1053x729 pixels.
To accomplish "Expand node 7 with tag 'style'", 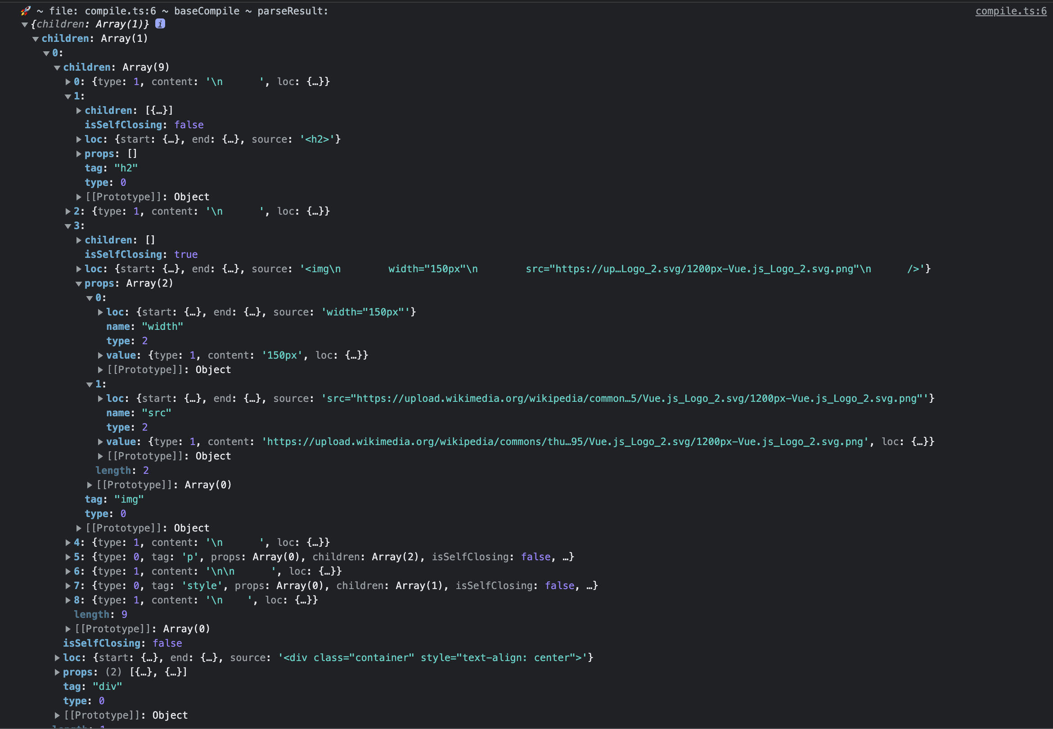I will pyautogui.click(x=67, y=585).
